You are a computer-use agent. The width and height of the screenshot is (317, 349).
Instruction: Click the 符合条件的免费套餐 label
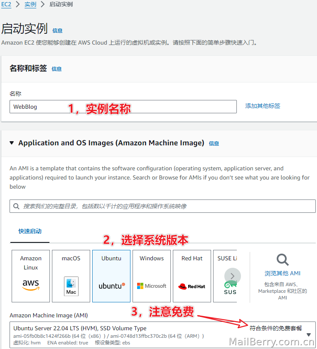(276, 328)
